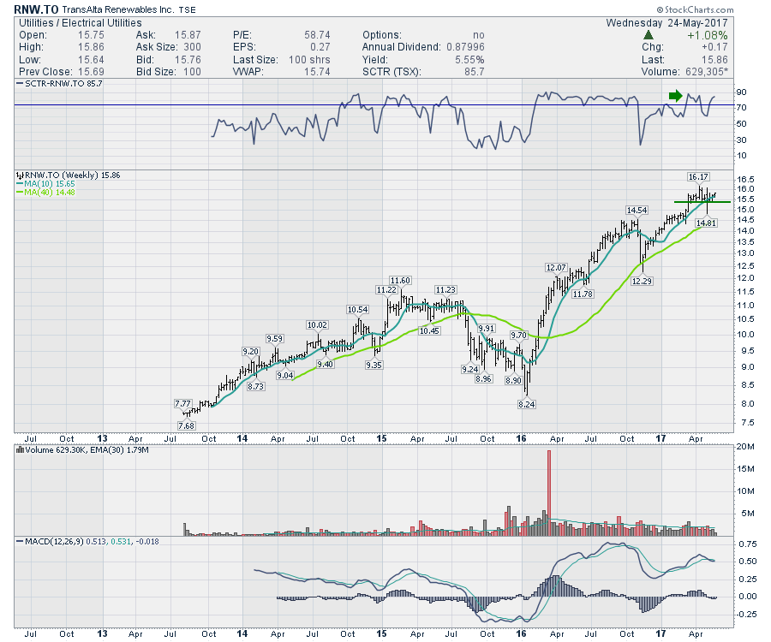Click the TransAlta Renewables Inc. company name
771x642 pixels.
tap(117, 9)
